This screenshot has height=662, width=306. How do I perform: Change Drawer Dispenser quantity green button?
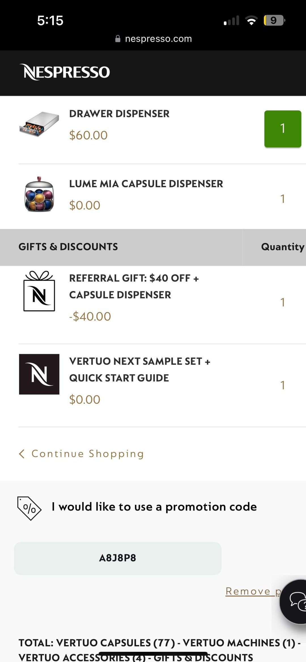(282, 129)
